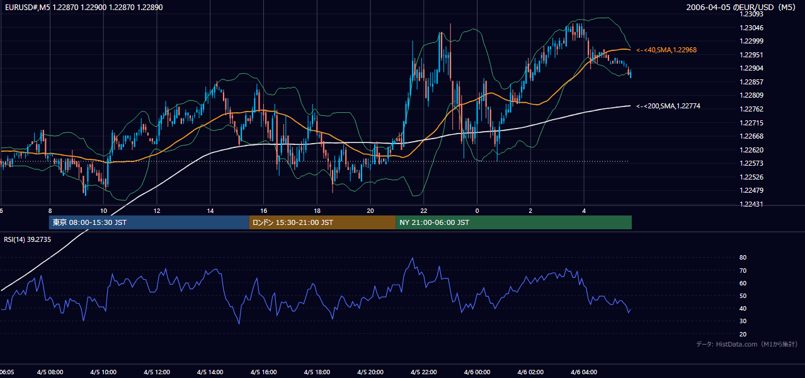805x378 pixels.
Task: Select the NY 21:00-06:00 JST session bar
Action: click(513, 222)
